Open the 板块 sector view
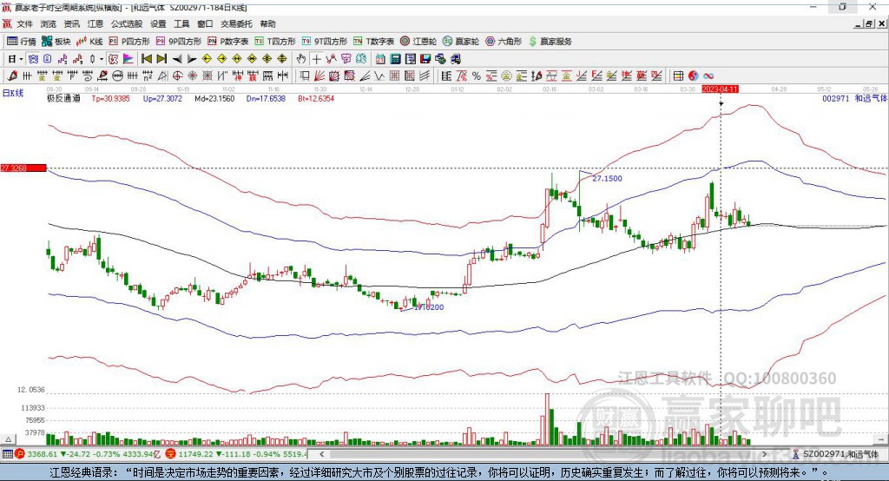 point(56,42)
